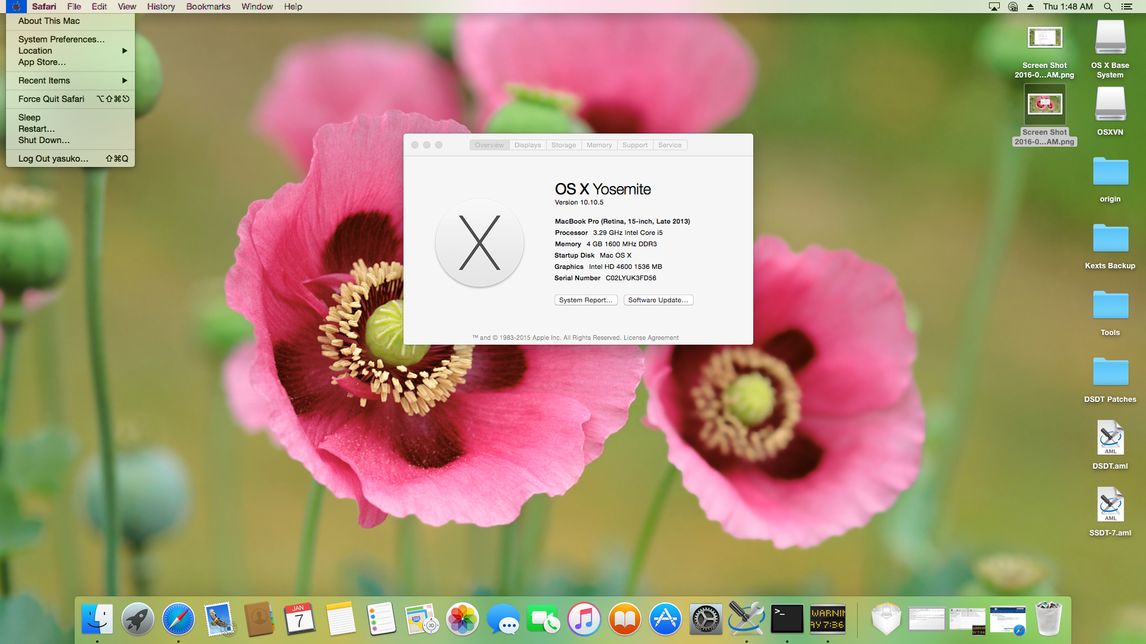This screenshot has width=1146, height=644.
Task: Click the eject icon in menu bar
Action: [1030, 7]
